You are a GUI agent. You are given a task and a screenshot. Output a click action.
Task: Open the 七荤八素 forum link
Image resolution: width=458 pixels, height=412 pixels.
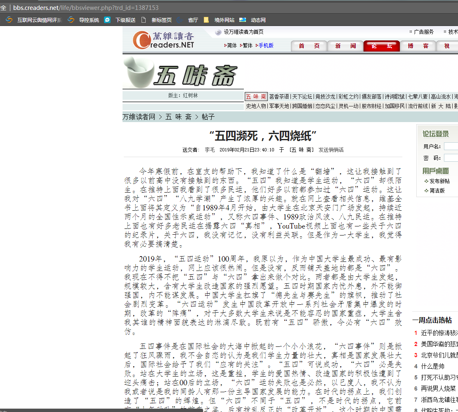[x=418, y=97]
